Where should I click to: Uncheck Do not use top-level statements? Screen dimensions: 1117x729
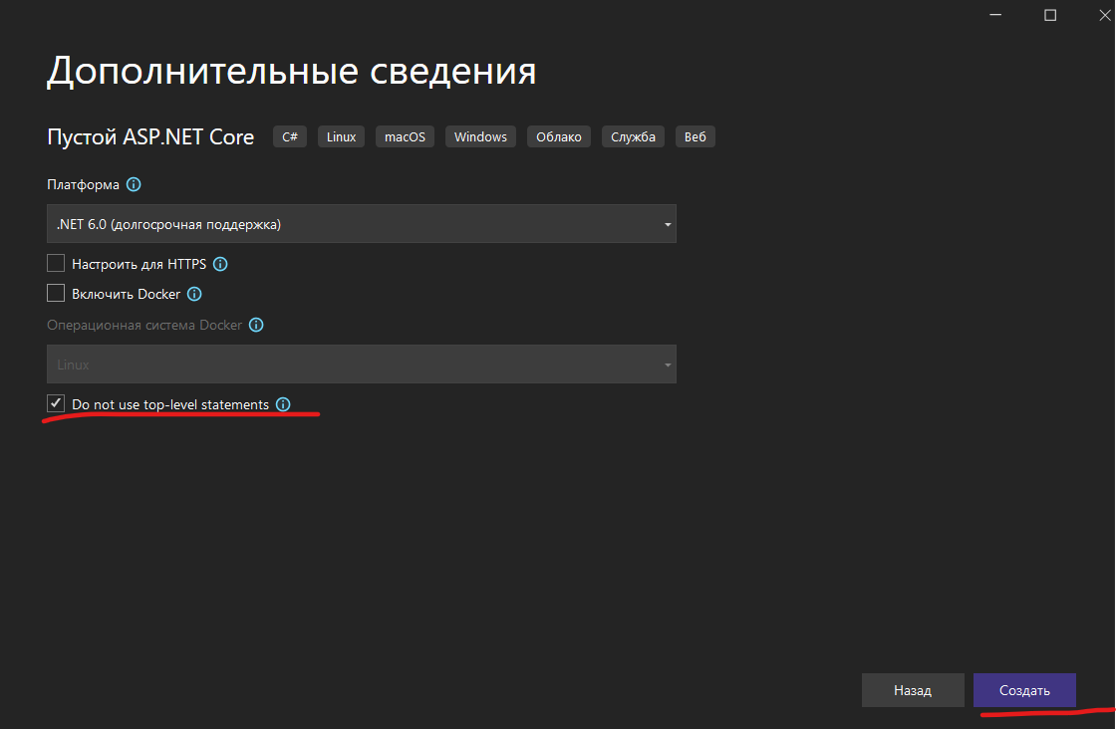point(56,403)
